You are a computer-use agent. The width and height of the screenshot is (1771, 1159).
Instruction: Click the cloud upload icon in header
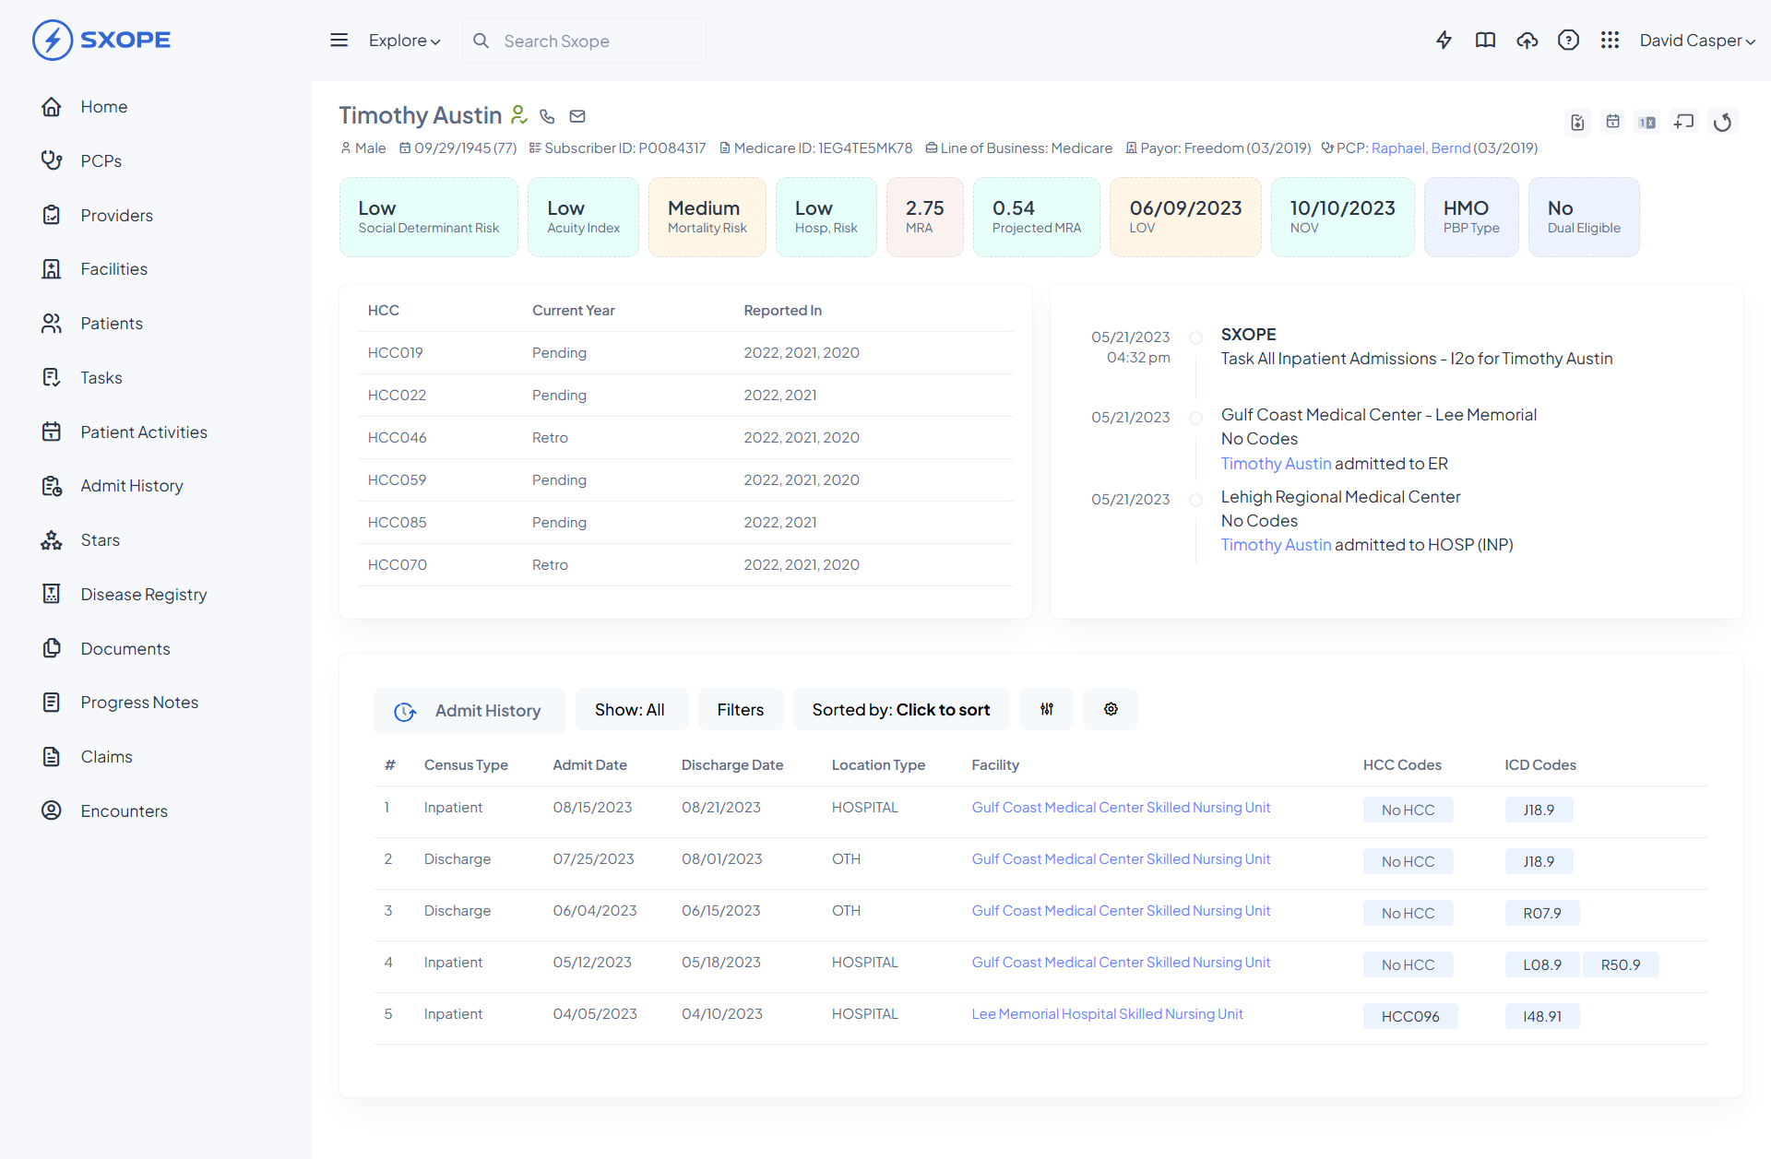pos(1527,40)
